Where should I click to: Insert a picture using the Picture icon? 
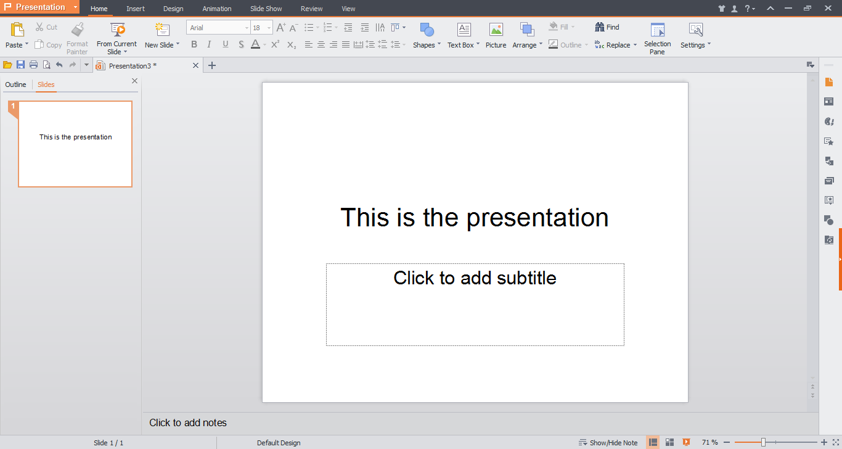496,30
